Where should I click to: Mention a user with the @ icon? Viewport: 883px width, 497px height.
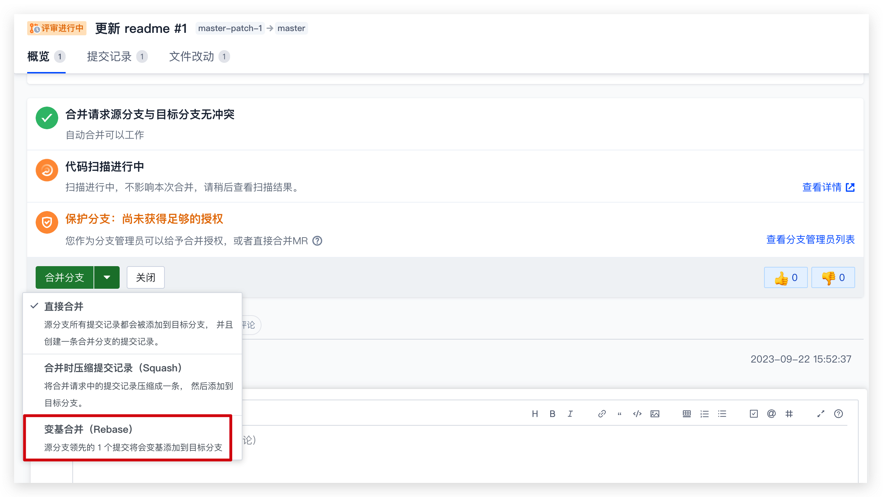point(771,414)
